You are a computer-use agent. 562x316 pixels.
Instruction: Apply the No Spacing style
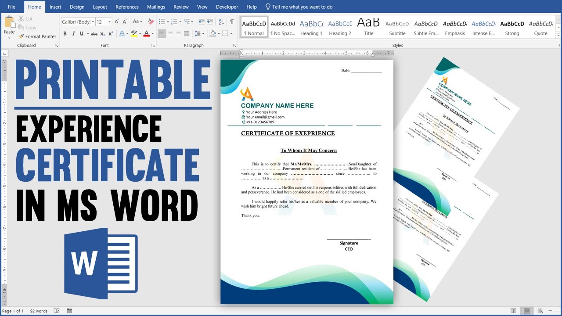tap(283, 27)
